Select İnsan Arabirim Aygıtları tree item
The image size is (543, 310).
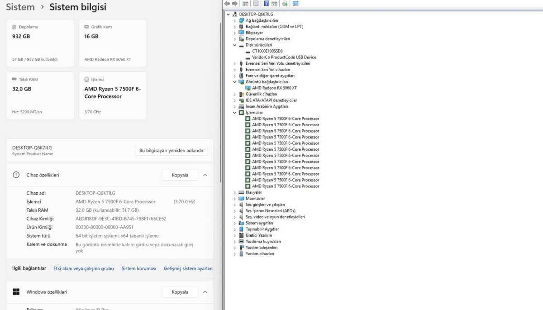click(267, 106)
